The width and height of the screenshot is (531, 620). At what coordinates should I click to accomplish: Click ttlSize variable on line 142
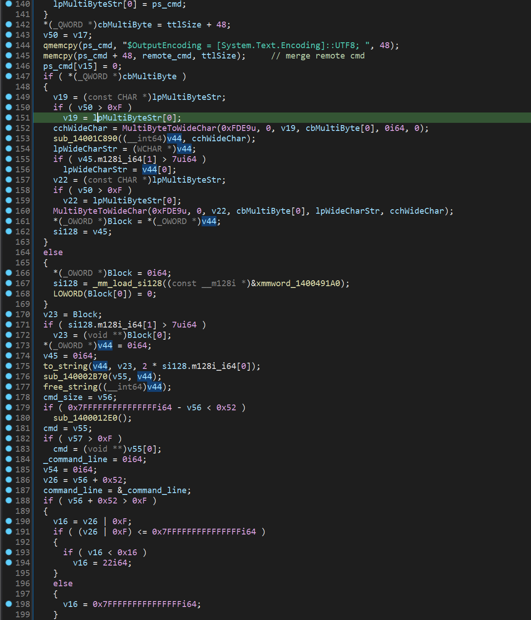tap(184, 25)
